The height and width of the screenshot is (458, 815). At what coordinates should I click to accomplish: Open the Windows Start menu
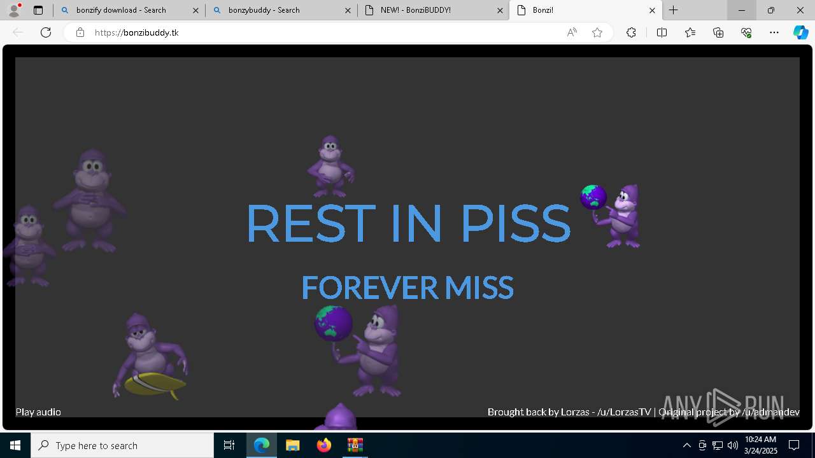click(x=15, y=445)
